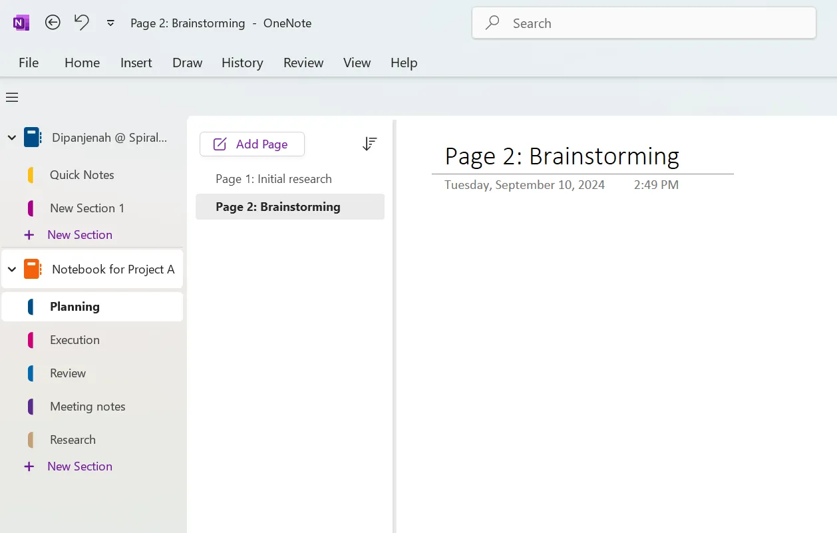Screen dimensions: 837x533
Task: Add New Section under Dipanjenah notebook
Action: click(x=80, y=235)
